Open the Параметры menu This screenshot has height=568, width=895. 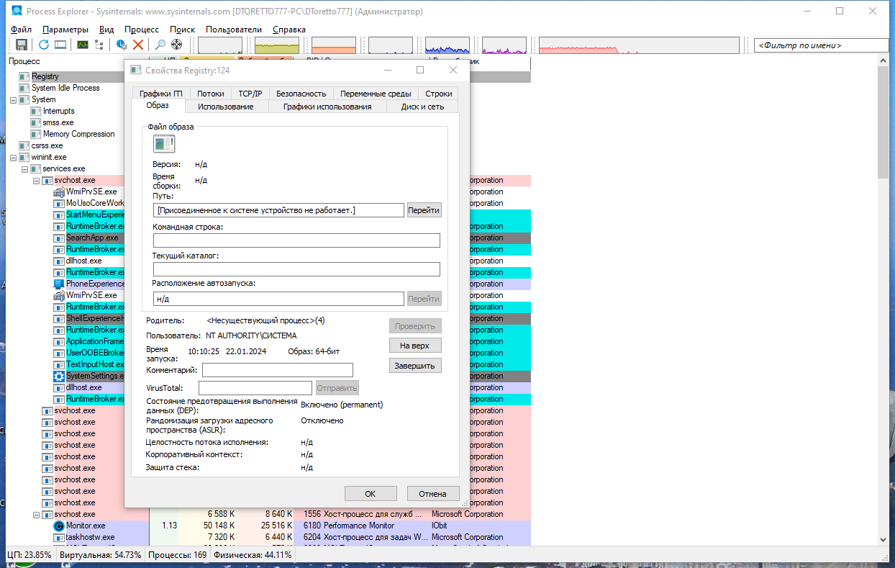pyautogui.click(x=65, y=30)
